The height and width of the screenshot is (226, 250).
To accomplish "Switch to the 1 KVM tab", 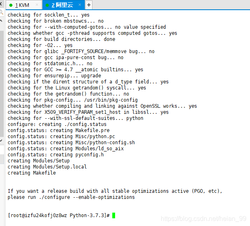I will (24, 5).
